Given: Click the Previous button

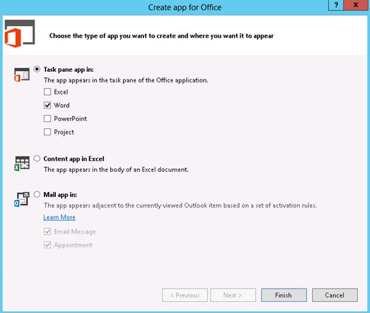Looking at the screenshot, I should tap(185, 295).
